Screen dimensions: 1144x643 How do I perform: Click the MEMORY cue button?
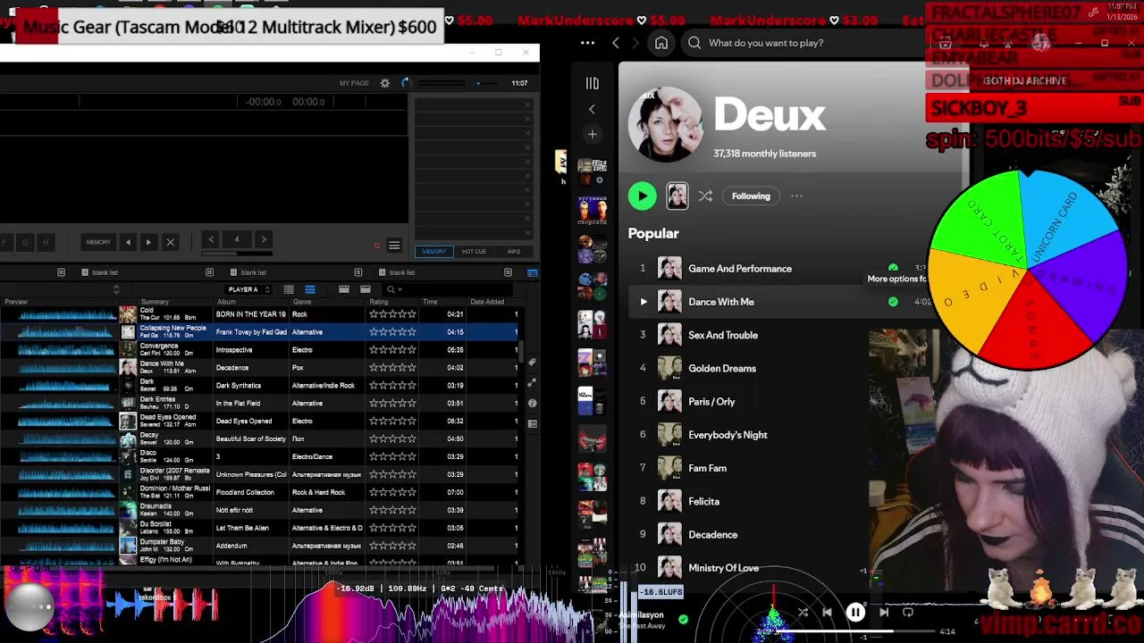point(98,242)
